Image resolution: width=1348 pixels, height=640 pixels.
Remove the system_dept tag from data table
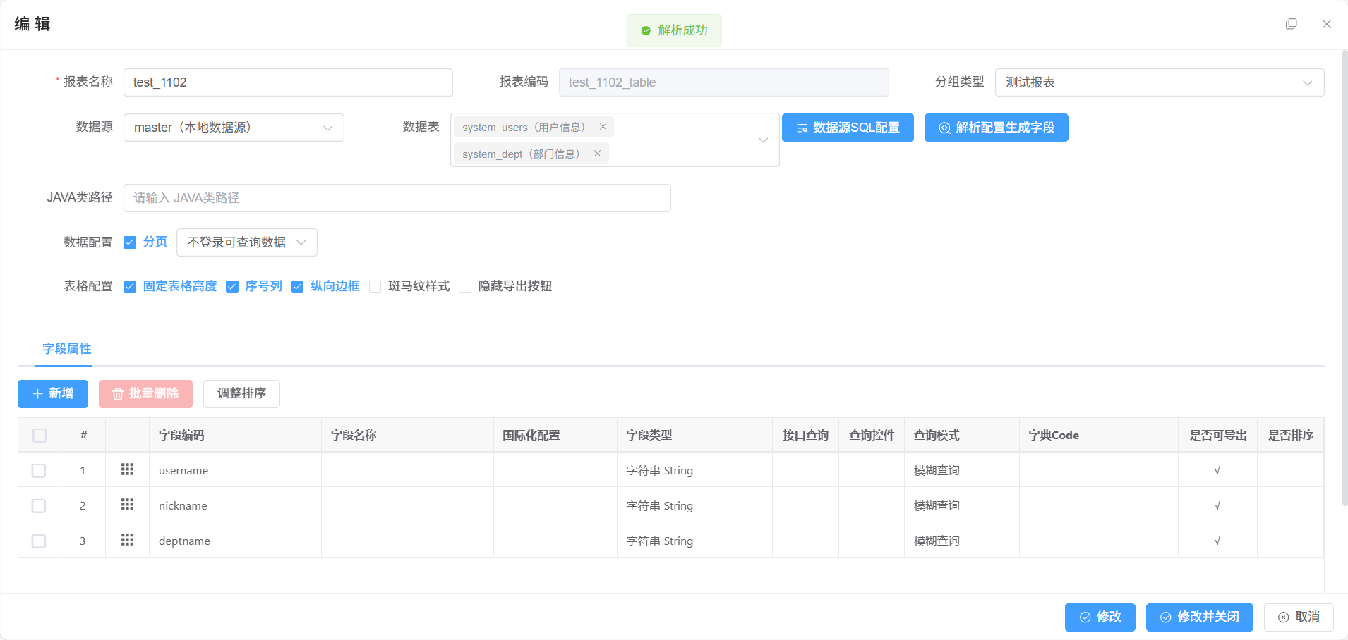pos(597,154)
